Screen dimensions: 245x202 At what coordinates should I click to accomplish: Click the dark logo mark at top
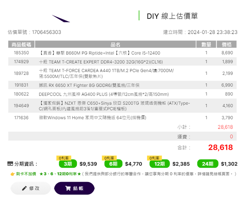61,19
